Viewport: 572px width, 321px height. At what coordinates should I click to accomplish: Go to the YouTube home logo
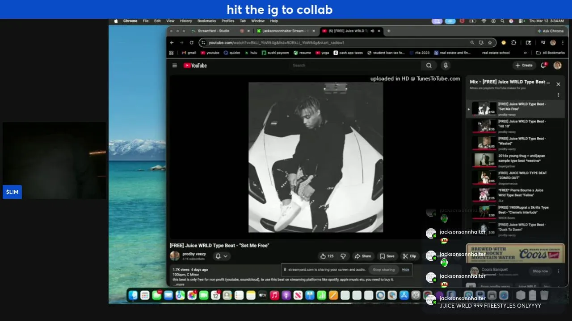coord(195,66)
